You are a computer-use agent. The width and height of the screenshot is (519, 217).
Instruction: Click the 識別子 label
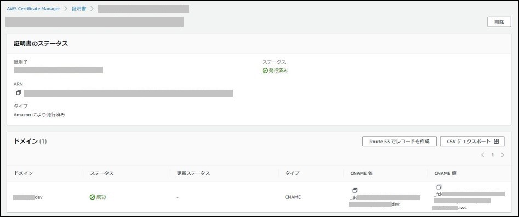(20, 62)
